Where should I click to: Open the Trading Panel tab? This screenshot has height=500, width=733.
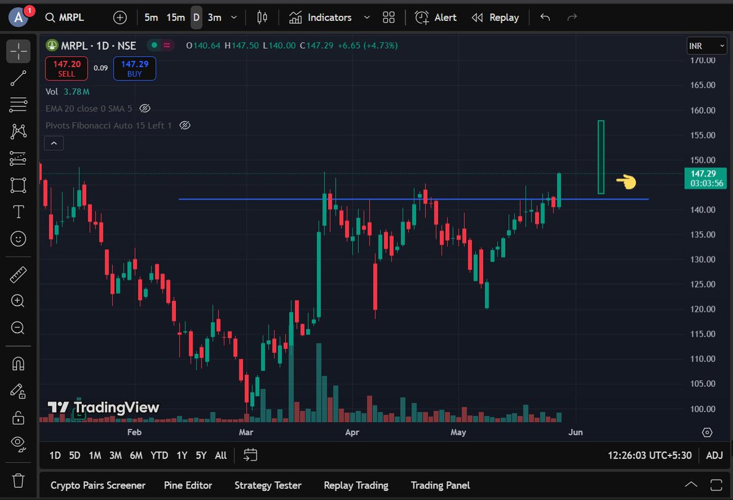click(440, 485)
